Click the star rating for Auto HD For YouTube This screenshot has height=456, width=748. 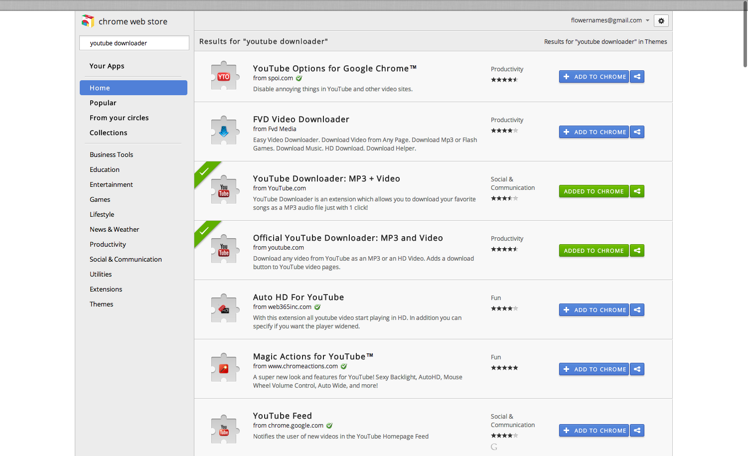click(504, 308)
